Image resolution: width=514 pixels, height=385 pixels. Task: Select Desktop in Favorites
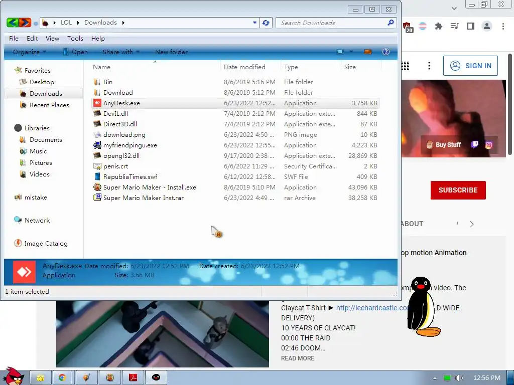click(42, 82)
